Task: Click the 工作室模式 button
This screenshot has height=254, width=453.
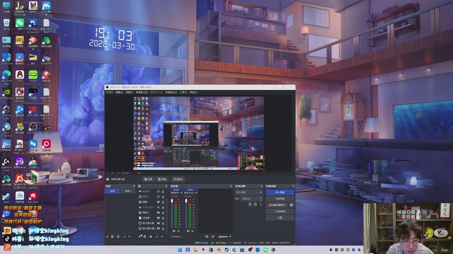Action: [x=280, y=211]
